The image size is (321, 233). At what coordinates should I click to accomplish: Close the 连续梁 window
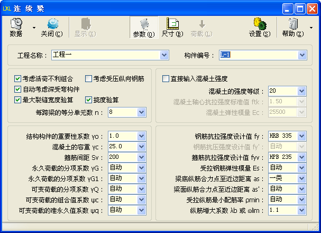click(x=313, y=9)
